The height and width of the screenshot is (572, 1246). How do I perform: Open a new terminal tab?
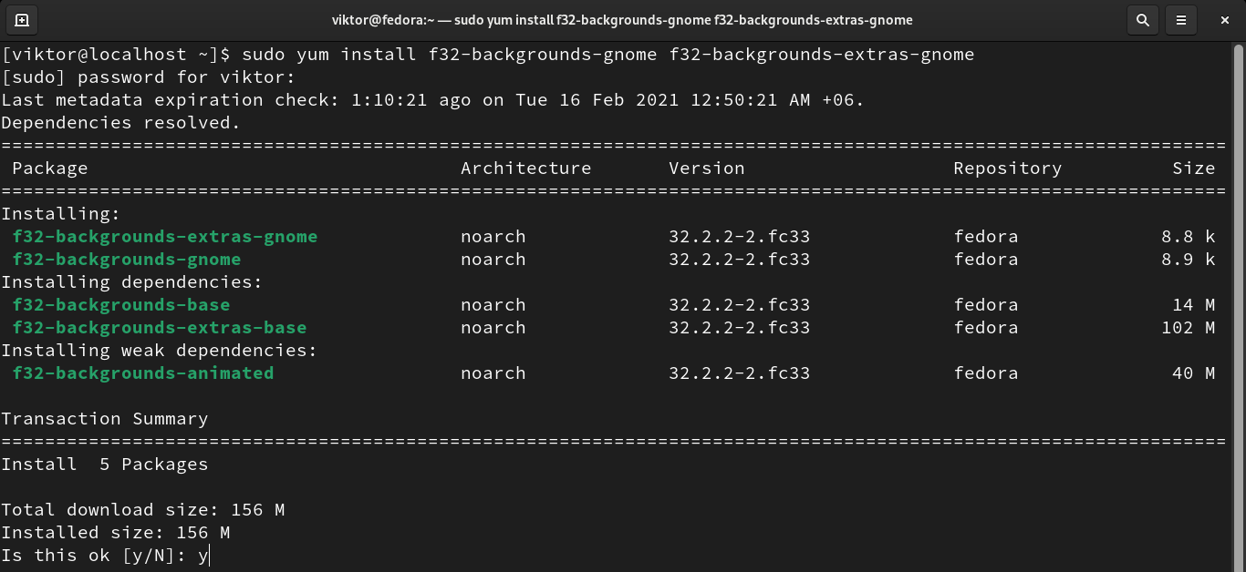click(x=22, y=19)
